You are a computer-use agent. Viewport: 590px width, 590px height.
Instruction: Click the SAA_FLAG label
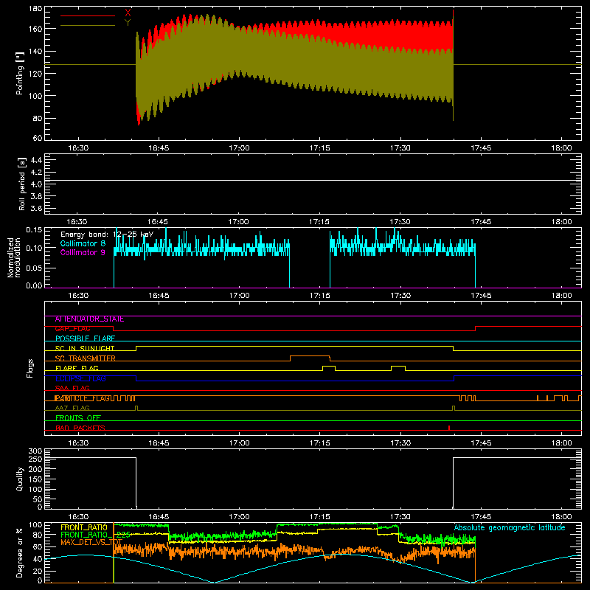click(x=72, y=389)
